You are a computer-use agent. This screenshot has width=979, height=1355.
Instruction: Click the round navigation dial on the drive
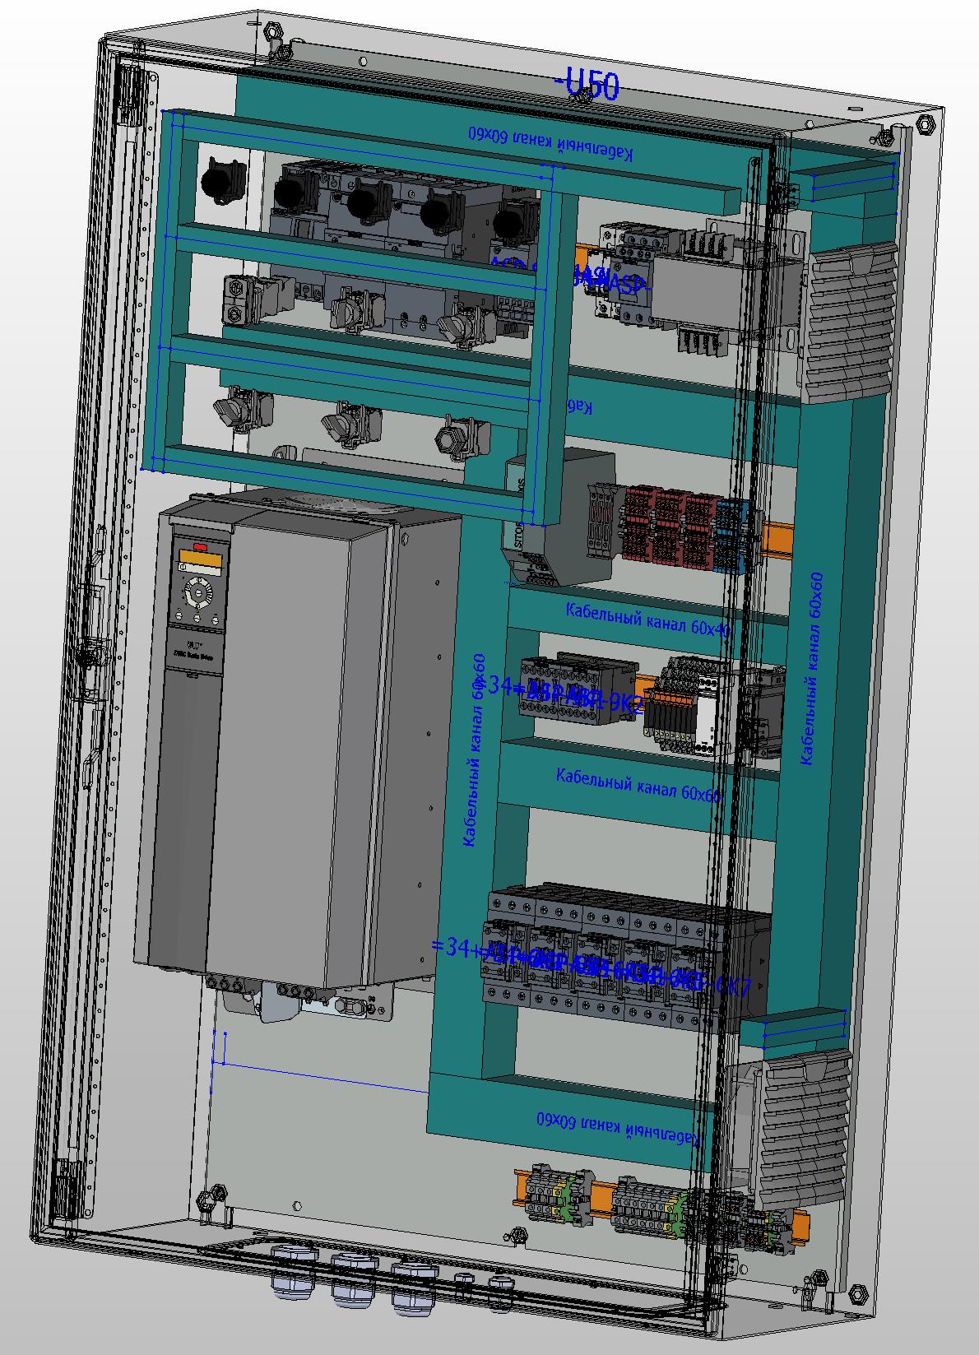pos(197,592)
